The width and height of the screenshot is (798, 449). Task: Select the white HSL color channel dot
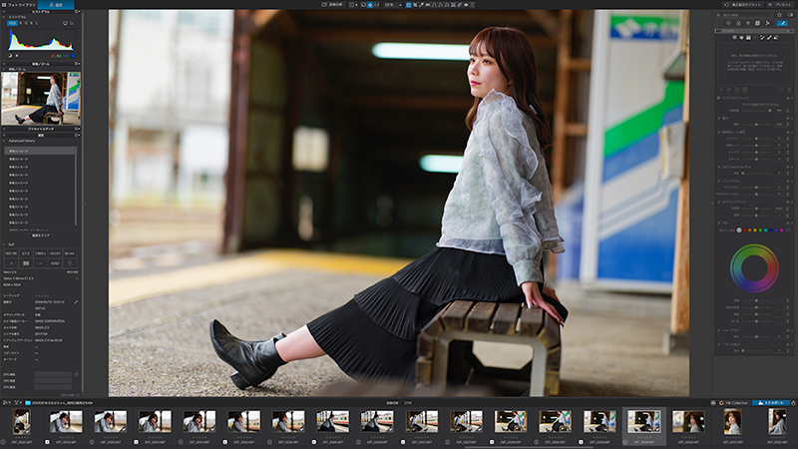(739, 230)
